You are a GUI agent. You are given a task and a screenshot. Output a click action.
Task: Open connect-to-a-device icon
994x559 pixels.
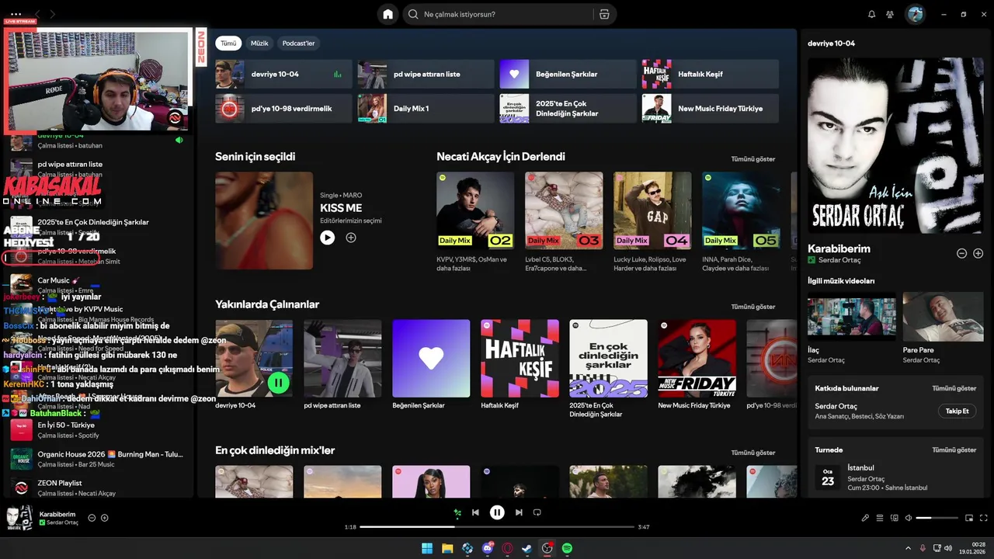click(894, 518)
